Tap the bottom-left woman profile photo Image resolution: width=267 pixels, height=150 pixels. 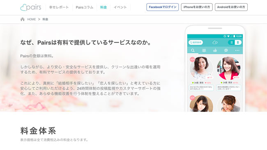[201, 103]
